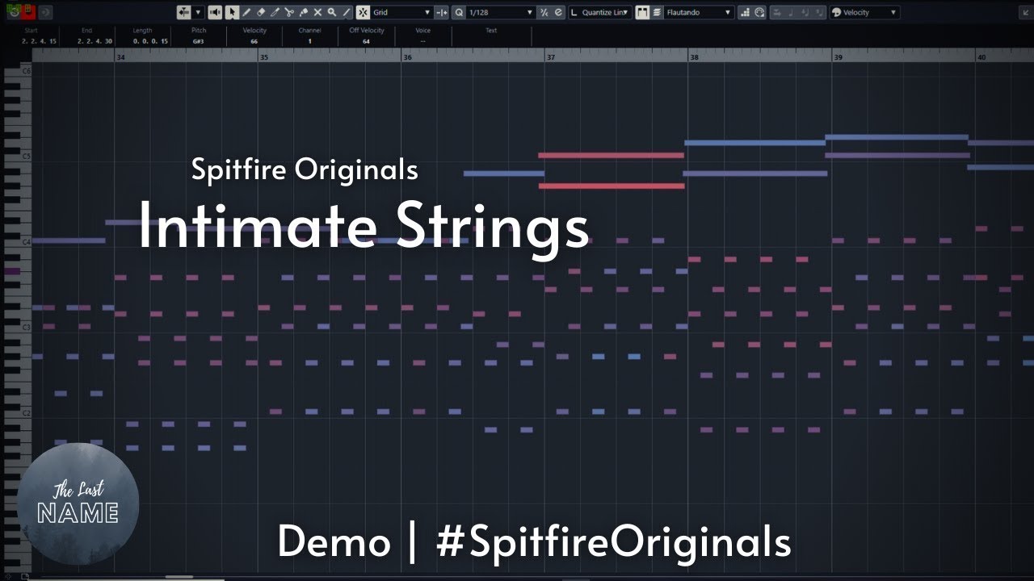Toggle Grid relative snap icon
1034x581 pixels.
click(441, 12)
